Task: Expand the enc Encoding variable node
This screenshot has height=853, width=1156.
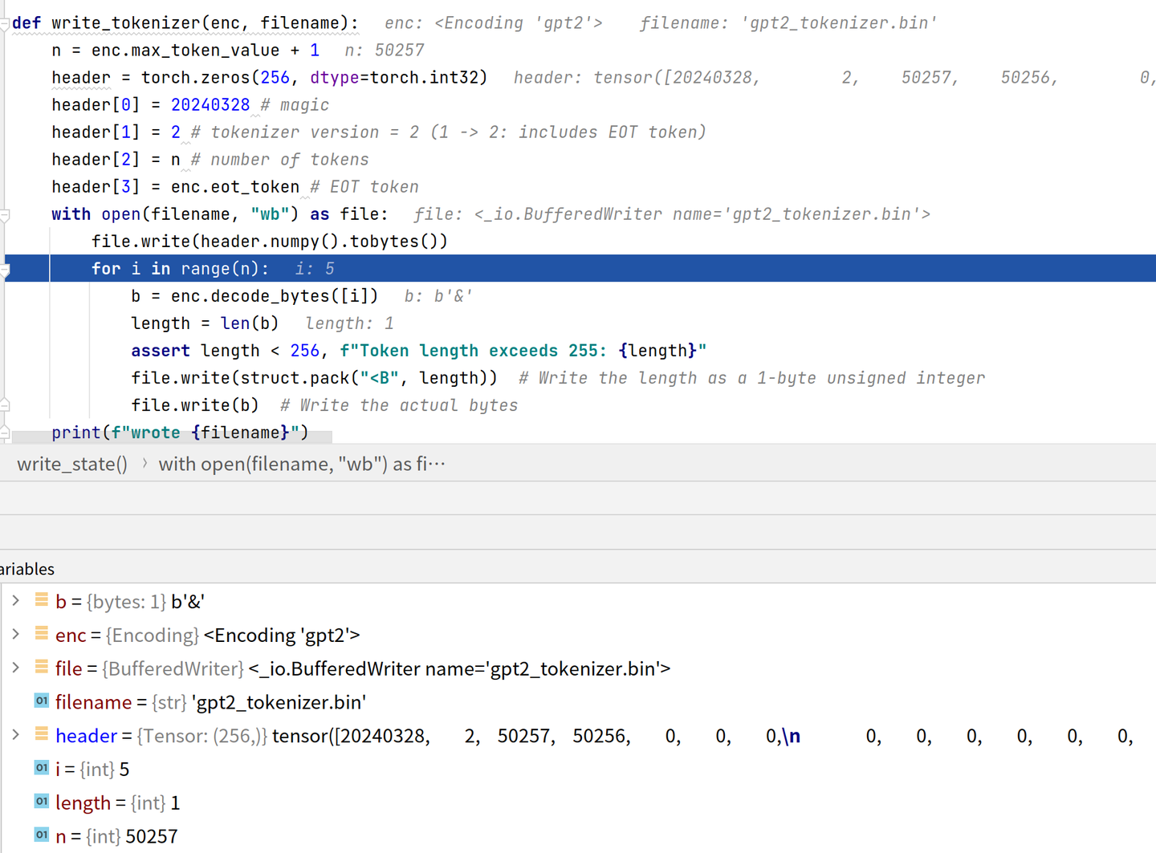Action: point(15,635)
